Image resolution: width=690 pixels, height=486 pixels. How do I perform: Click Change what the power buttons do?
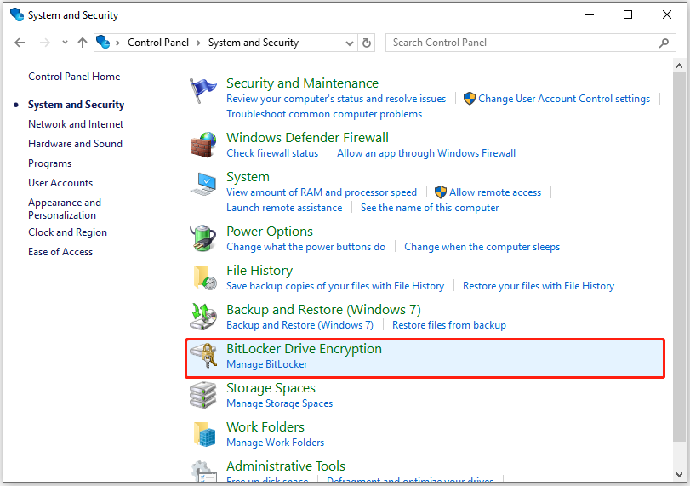[x=305, y=247]
